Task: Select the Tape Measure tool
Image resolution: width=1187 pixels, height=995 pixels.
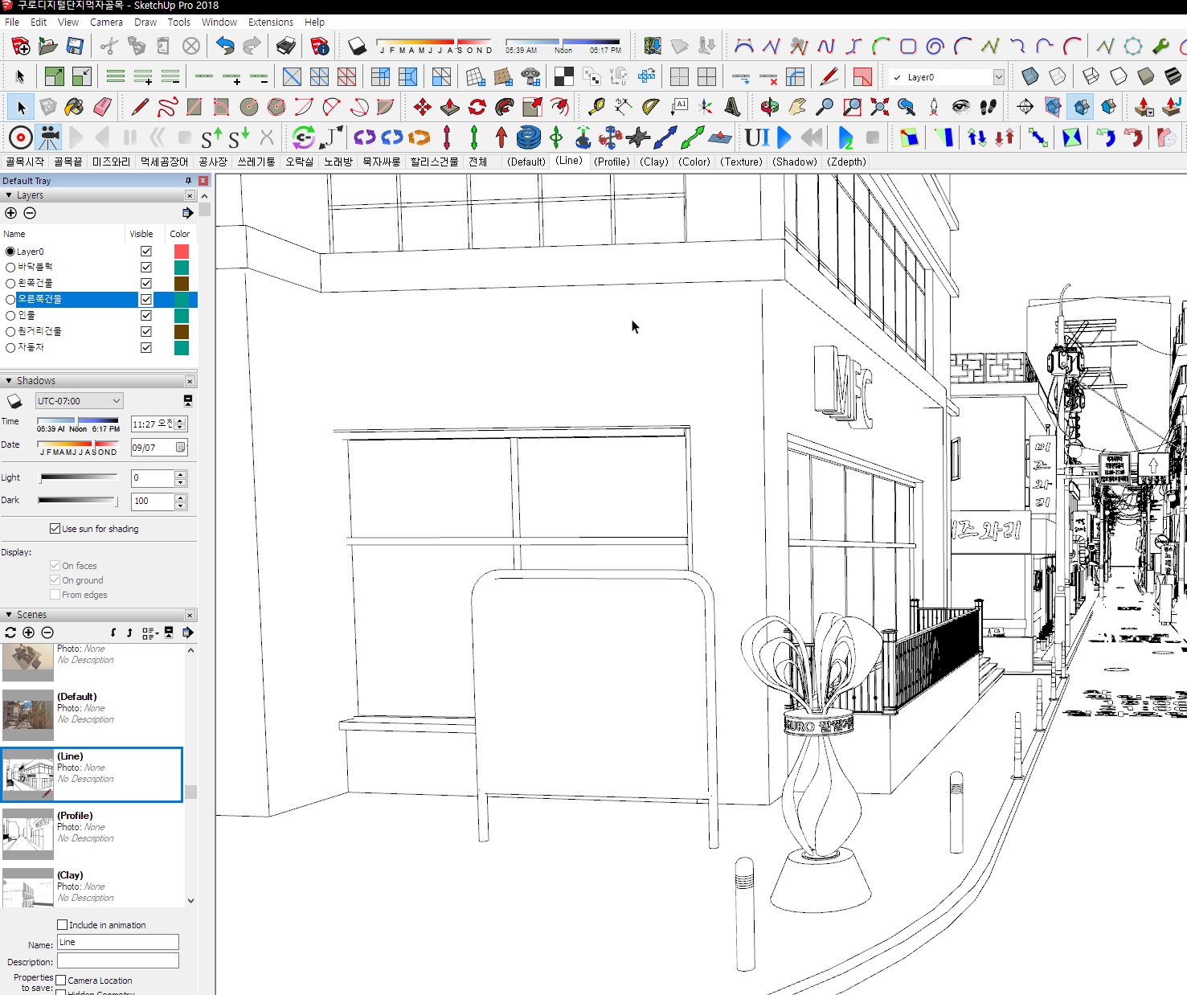Action: pos(596,106)
